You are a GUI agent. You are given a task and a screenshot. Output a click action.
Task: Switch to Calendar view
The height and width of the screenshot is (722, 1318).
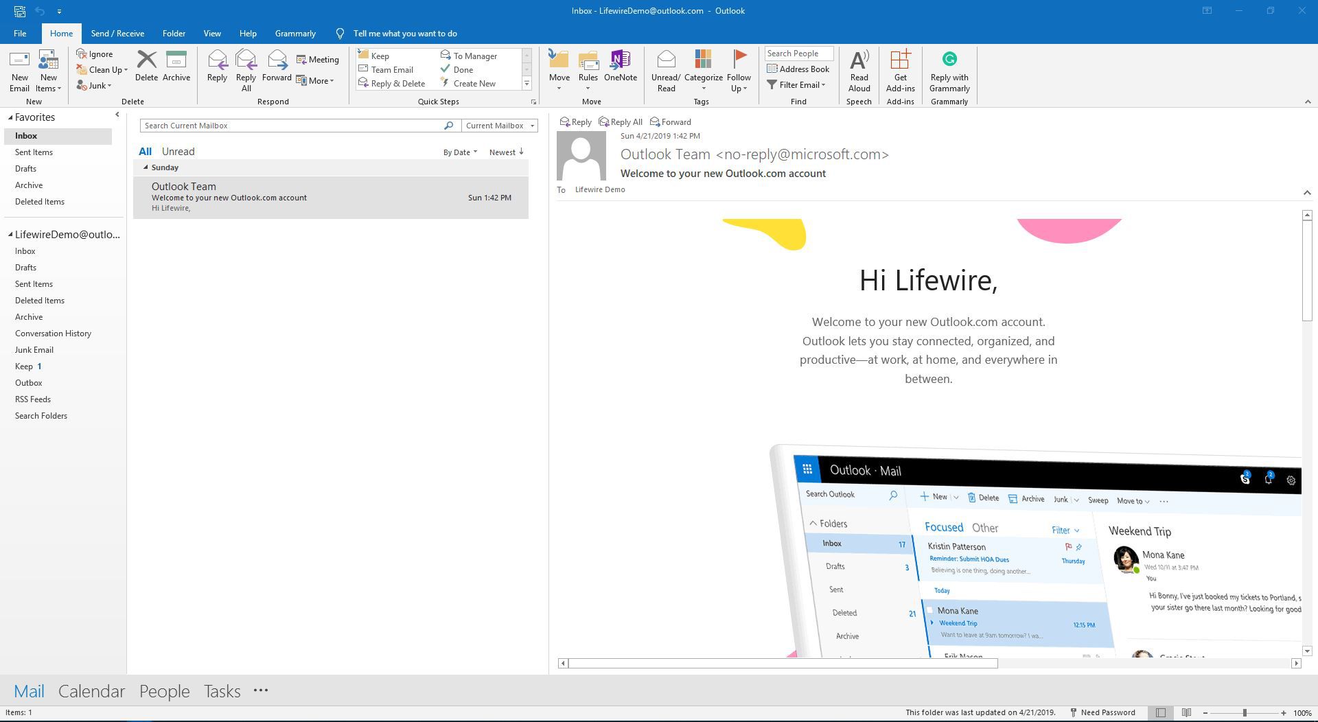[91, 691]
